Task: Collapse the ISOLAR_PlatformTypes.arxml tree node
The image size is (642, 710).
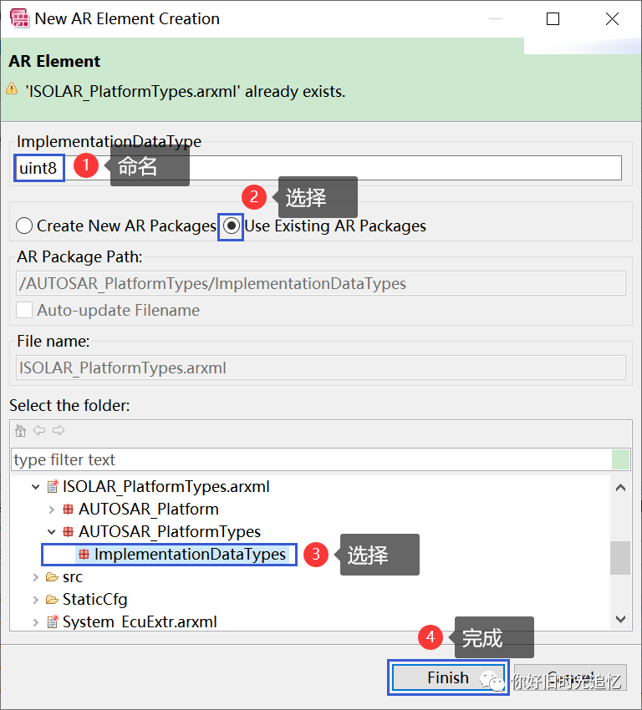Action: 35,487
